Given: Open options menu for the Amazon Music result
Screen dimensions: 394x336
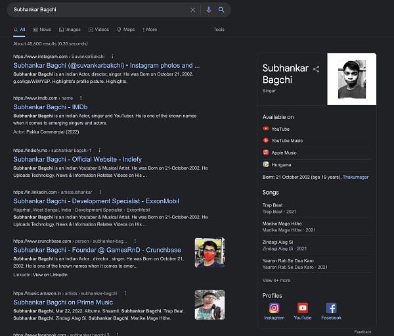Looking at the screenshot, I should pyautogui.click(x=125, y=293).
